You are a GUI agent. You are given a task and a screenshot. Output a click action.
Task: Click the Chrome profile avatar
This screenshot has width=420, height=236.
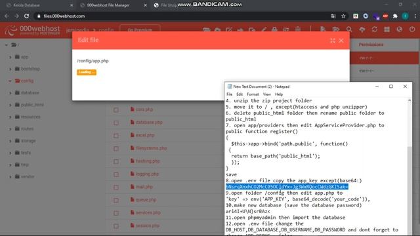coord(406,16)
